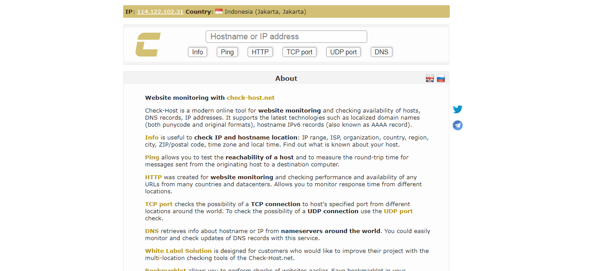Open the White Label Solution link
Screen dimensions: 595x271
click(x=178, y=251)
